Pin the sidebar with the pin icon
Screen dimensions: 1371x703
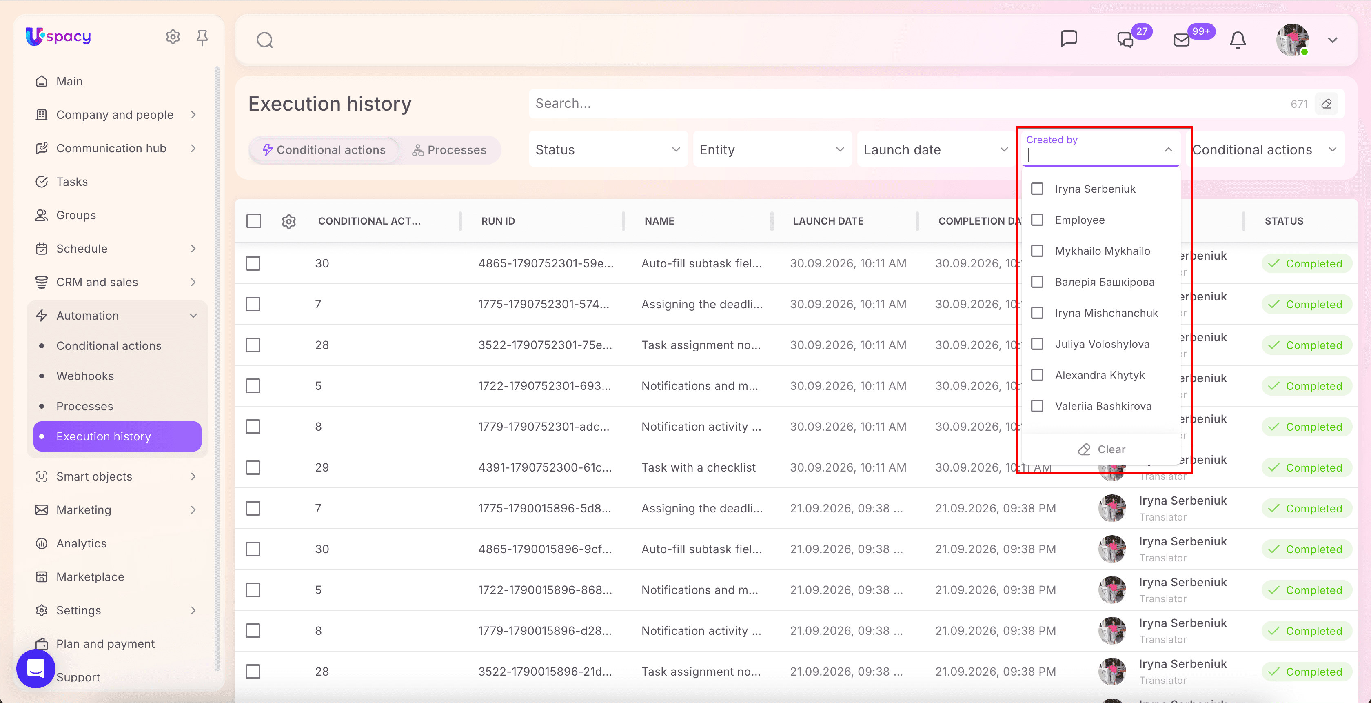(202, 37)
